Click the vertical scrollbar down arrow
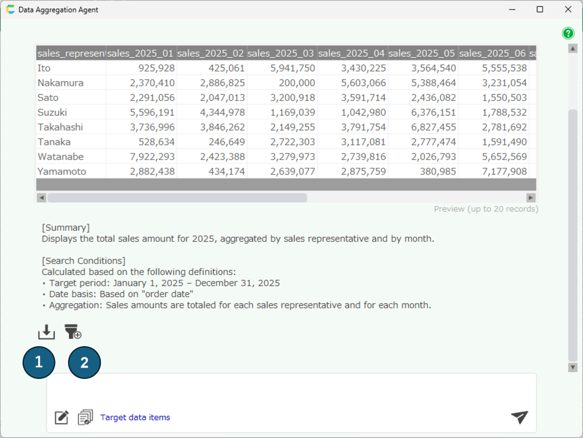 coord(572,368)
